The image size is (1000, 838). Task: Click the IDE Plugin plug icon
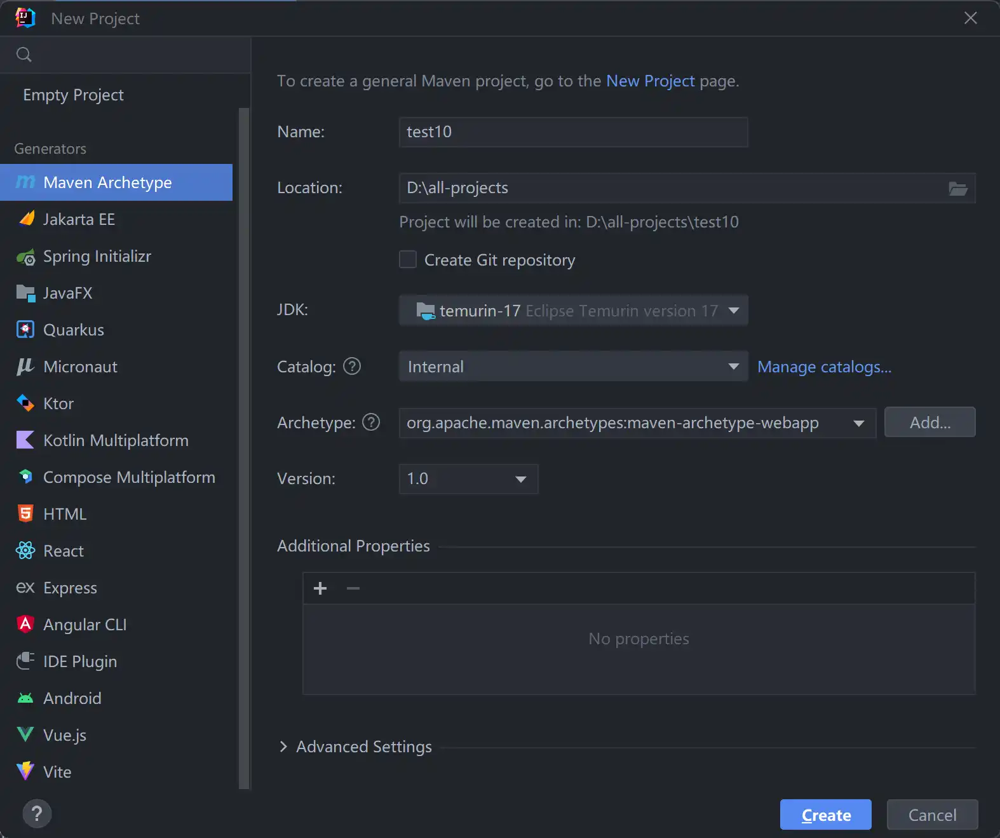pyautogui.click(x=25, y=661)
